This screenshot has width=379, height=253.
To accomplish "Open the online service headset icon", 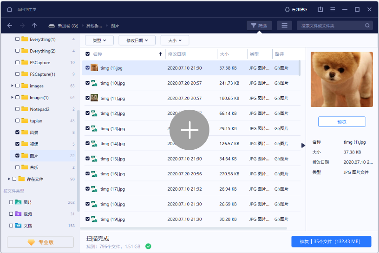I will (x=288, y=9).
